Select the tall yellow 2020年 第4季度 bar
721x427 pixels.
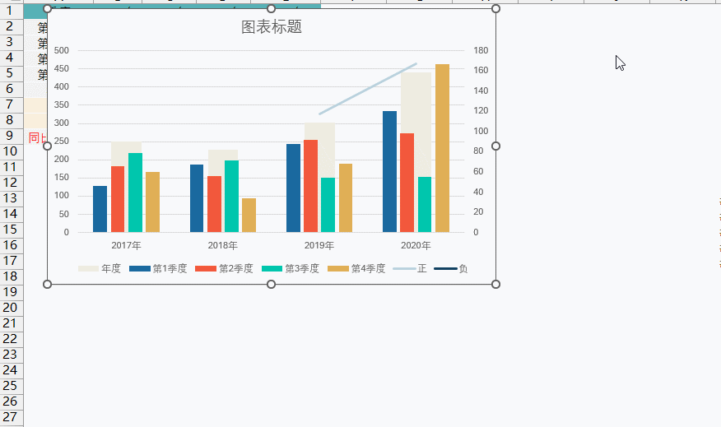(x=442, y=148)
